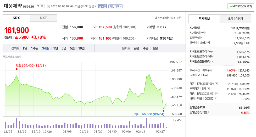Open the help icon next to 배당수익률 2025.12
The height and width of the screenshot is (137, 256).
coord(215,99)
